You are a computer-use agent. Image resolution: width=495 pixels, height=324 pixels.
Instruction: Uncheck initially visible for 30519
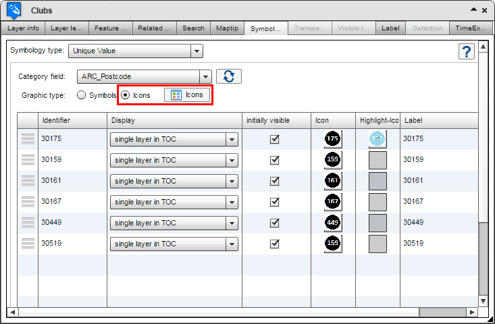point(275,244)
